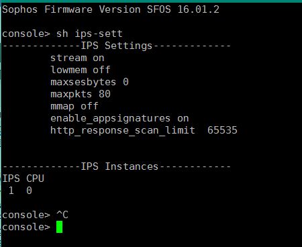Click the 'IPS' column heading
The width and height of the screenshot is (302, 247).
click(x=11, y=179)
